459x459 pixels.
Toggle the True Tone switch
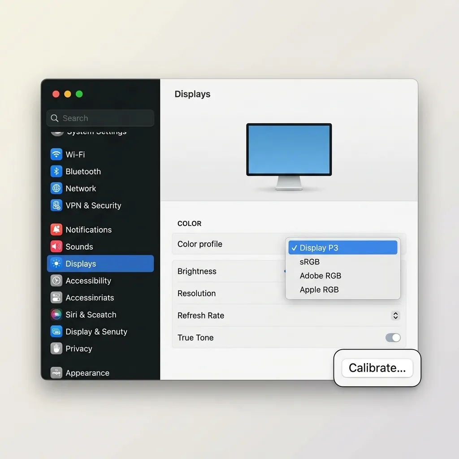(393, 338)
